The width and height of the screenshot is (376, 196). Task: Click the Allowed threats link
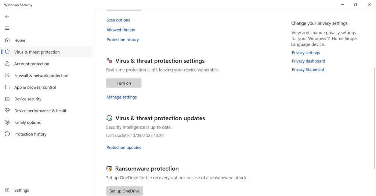coord(121,30)
